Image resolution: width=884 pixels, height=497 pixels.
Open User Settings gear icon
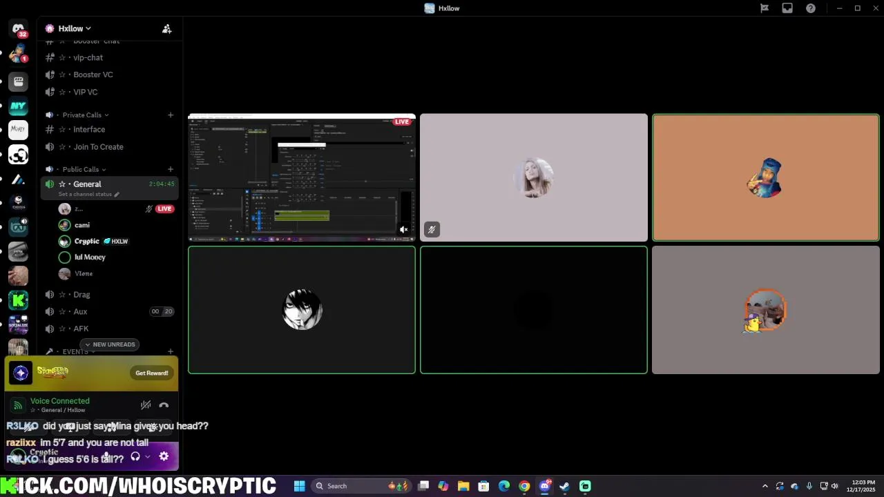click(164, 456)
